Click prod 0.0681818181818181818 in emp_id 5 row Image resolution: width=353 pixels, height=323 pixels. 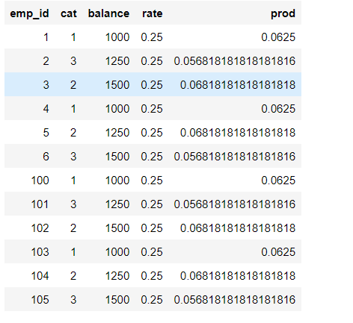238,133
